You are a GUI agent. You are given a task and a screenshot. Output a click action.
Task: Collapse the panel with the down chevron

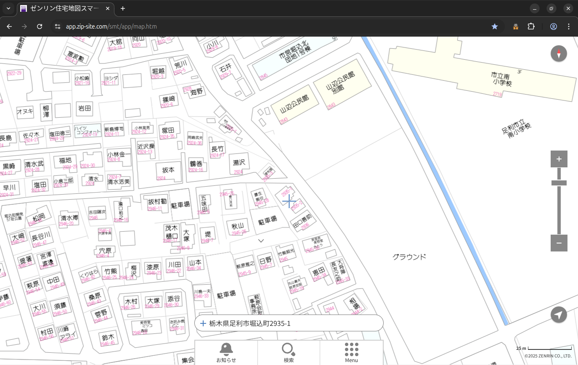[x=261, y=241]
